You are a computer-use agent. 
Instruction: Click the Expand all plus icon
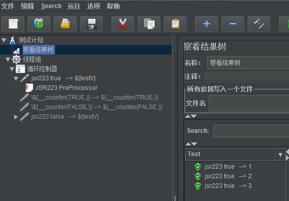tap(206, 24)
